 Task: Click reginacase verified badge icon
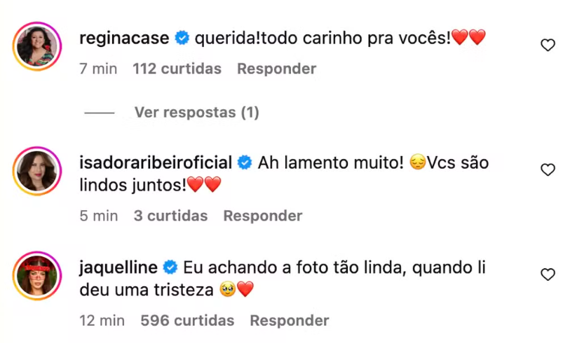tap(182, 39)
